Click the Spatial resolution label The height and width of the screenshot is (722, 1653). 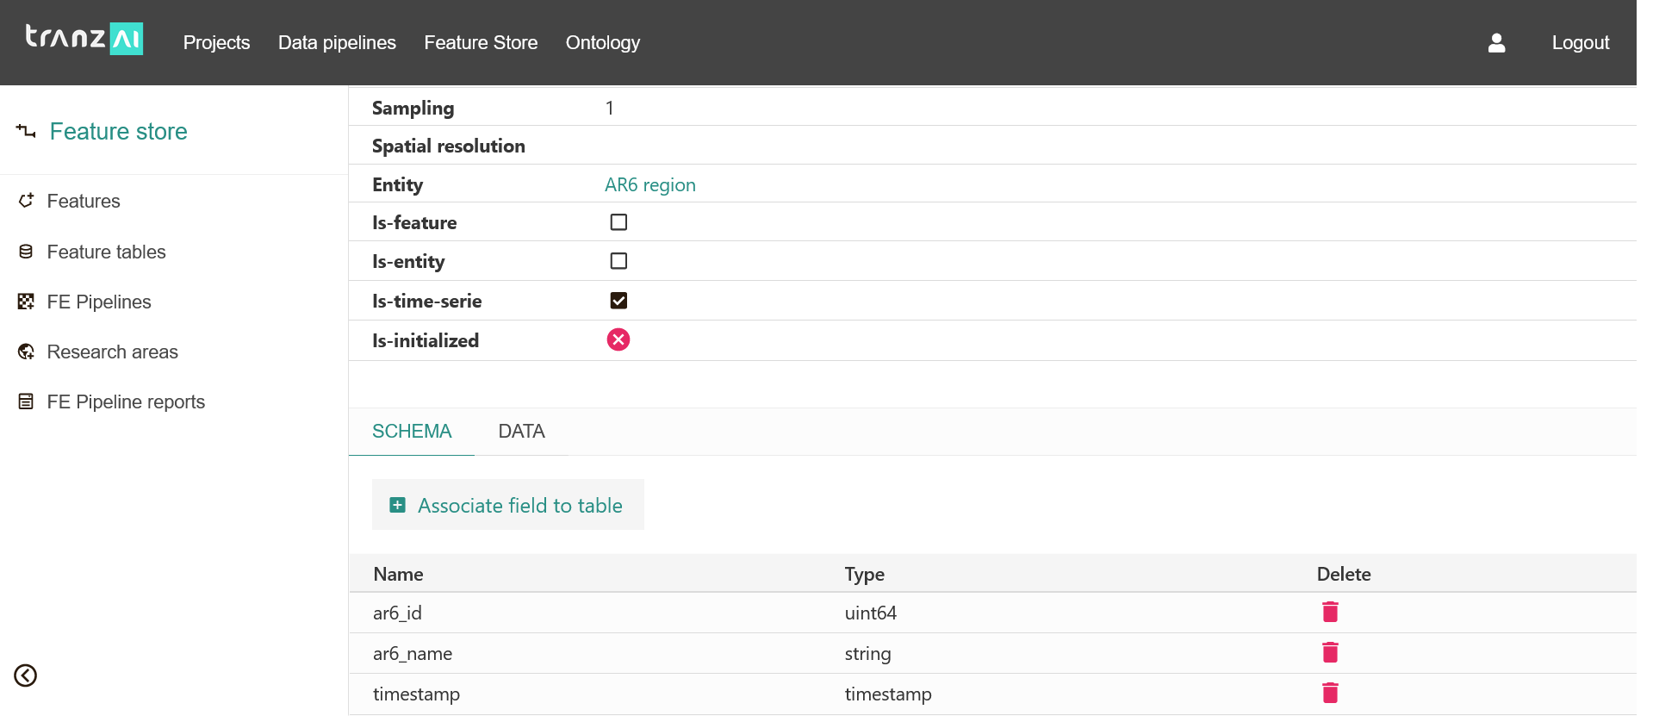click(449, 146)
